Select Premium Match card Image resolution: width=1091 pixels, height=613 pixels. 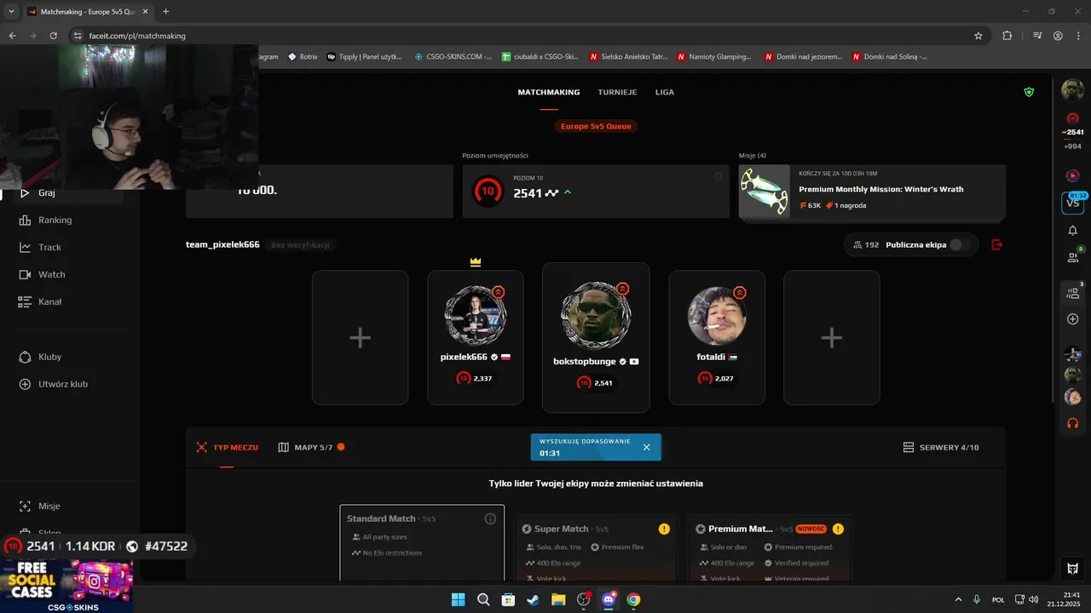pyautogui.click(x=769, y=547)
